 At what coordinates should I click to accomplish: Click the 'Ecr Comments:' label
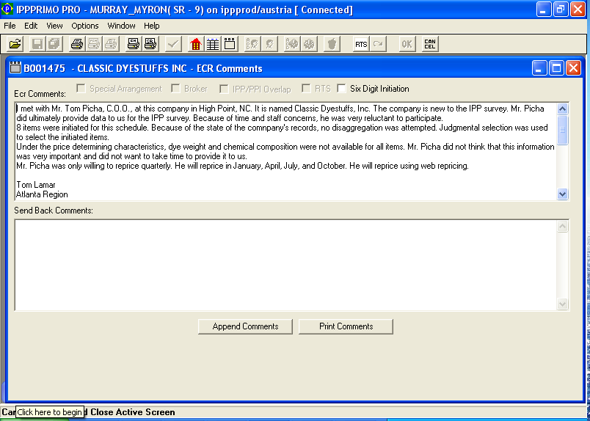[x=40, y=94]
